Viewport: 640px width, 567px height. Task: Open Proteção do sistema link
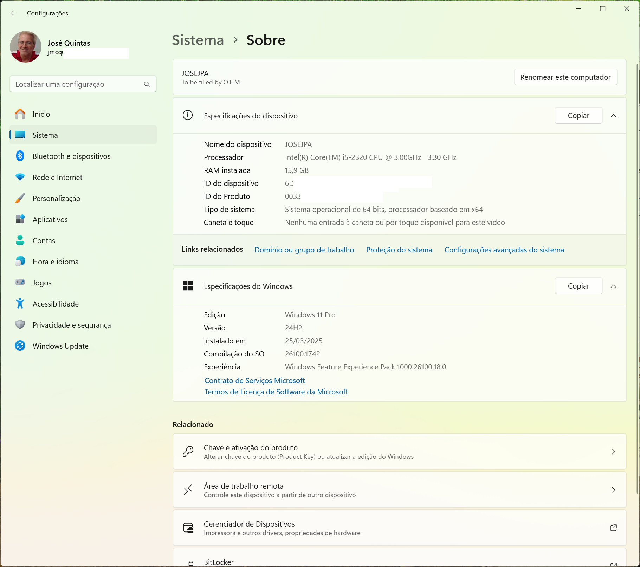tap(399, 250)
